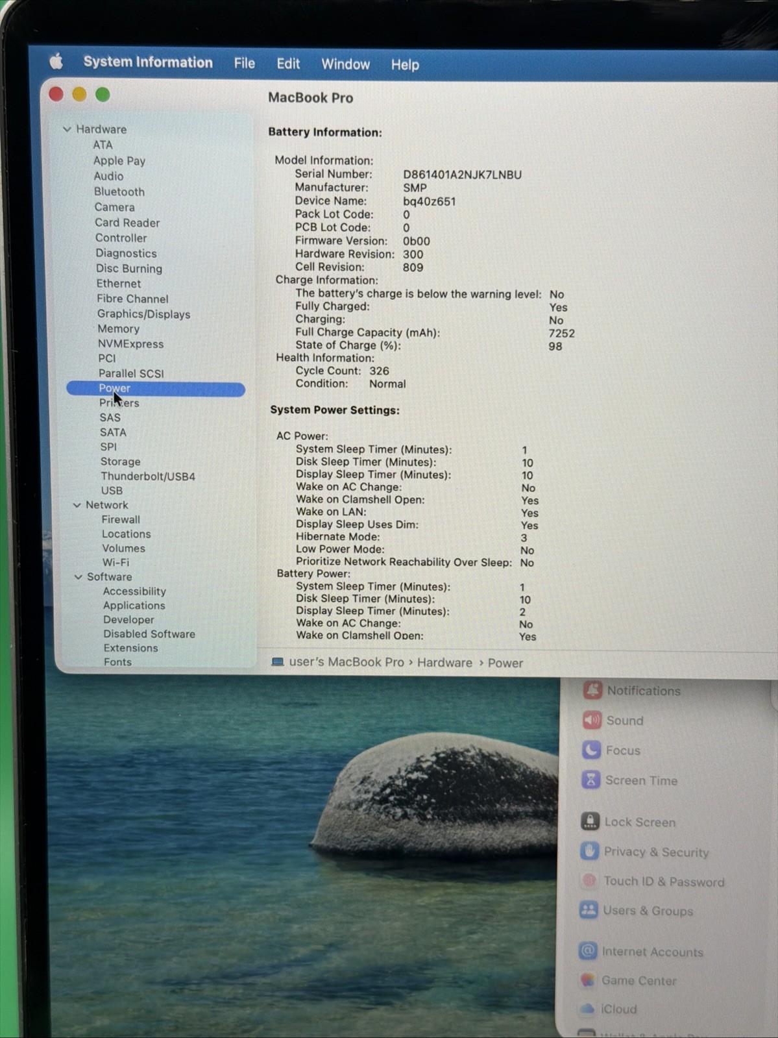778x1038 pixels.
Task: Click the Internet Accounts @ icon
Action: click(x=588, y=950)
